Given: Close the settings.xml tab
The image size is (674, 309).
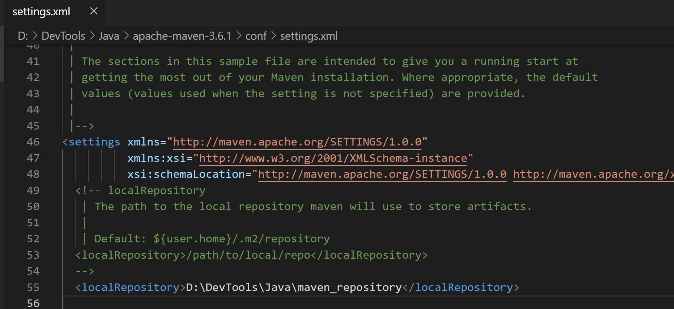Looking at the screenshot, I should pos(93,11).
